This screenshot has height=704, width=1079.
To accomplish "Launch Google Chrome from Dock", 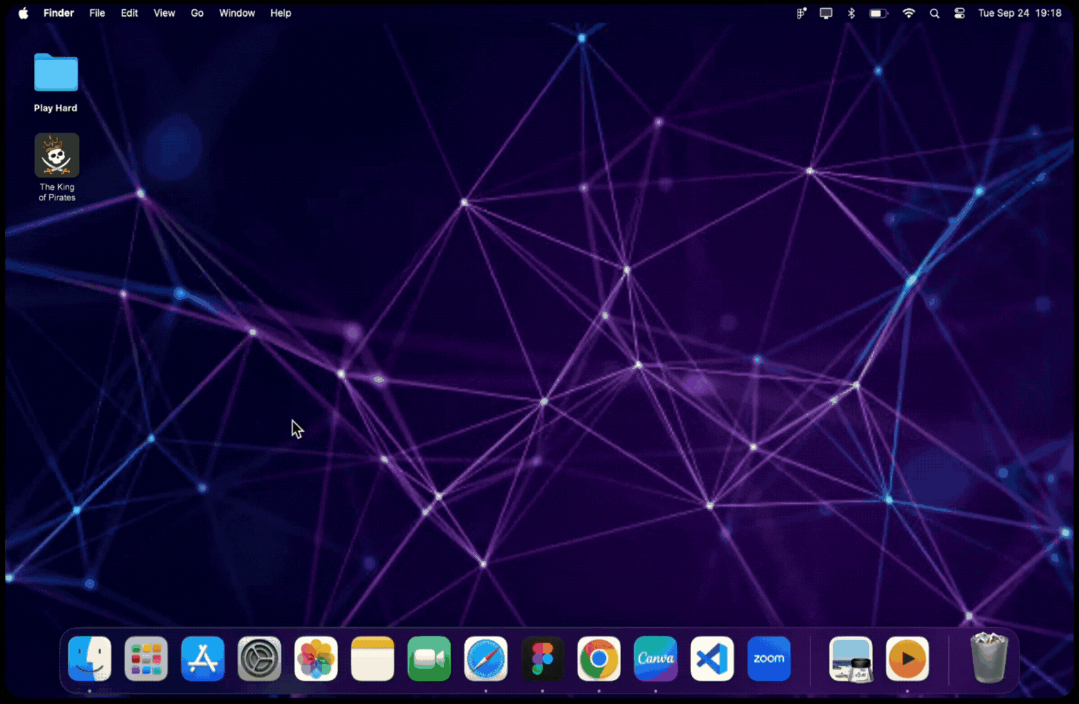I will [x=599, y=658].
